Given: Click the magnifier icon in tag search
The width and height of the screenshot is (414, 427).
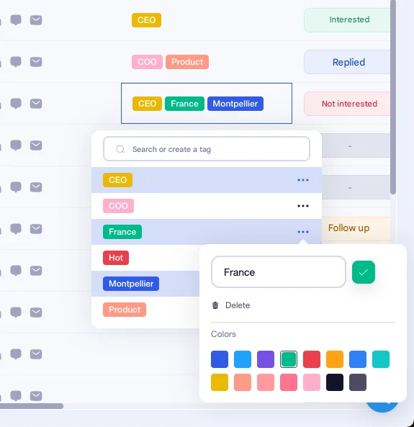Looking at the screenshot, I should (x=120, y=149).
